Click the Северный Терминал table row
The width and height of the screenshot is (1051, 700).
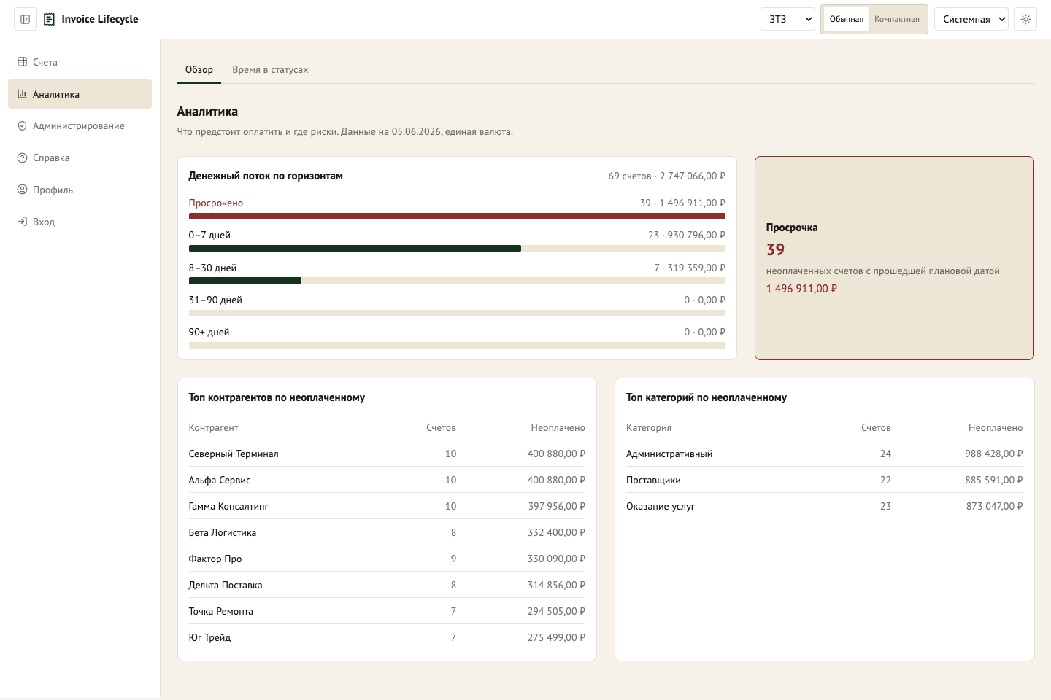[x=387, y=454]
